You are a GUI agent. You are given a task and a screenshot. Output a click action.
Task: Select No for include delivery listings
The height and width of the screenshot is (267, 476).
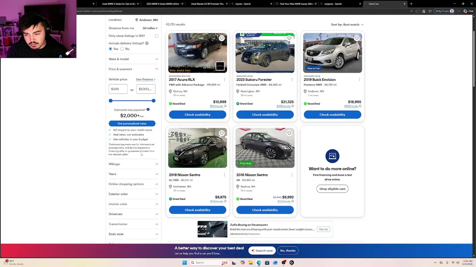point(122,49)
